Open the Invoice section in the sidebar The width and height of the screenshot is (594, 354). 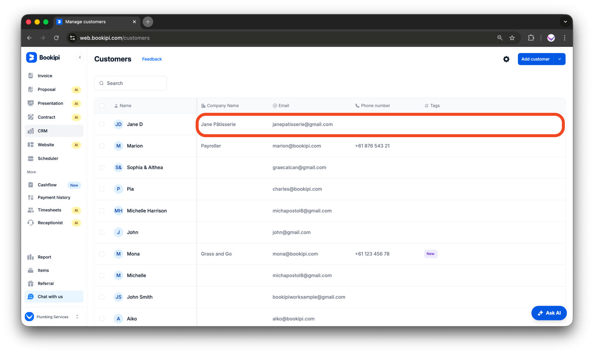click(44, 76)
